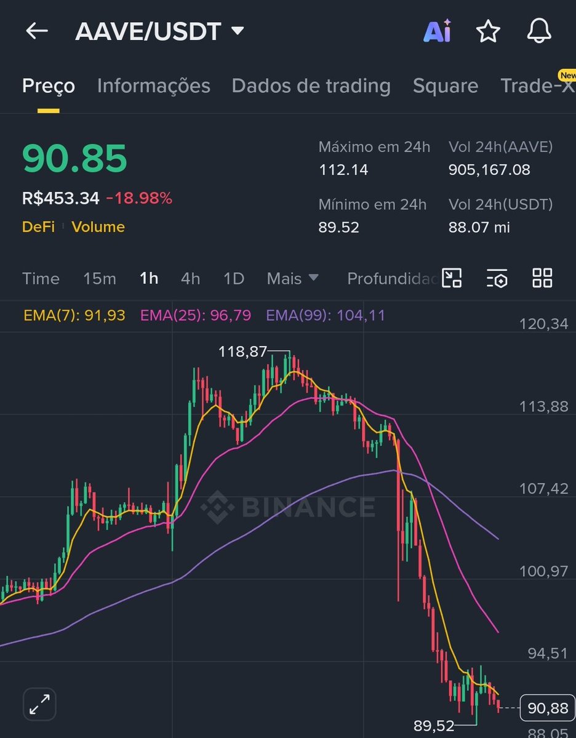Click the 89,52 low marker on chart
Viewport: 576px width, 738px height.
(x=434, y=726)
